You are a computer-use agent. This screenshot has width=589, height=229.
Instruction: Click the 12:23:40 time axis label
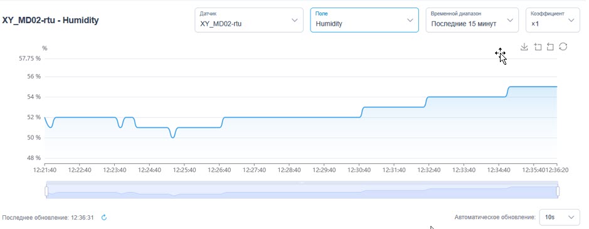tap(115, 170)
